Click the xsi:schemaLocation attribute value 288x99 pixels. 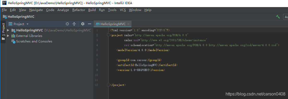[x=216, y=45]
